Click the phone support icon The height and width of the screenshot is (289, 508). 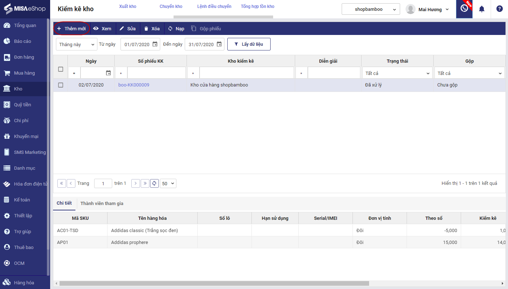(x=464, y=9)
